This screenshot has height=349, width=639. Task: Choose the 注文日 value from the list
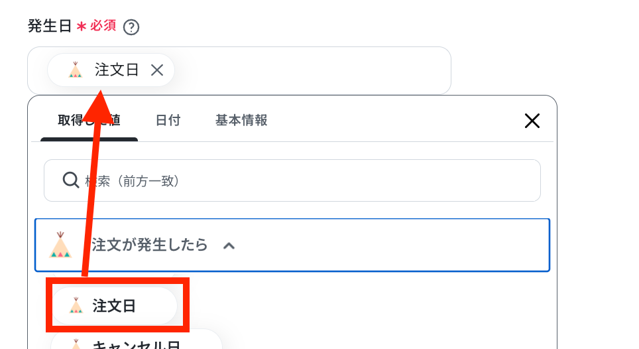(115, 306)
